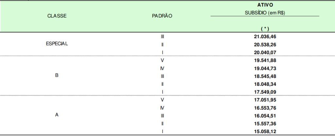Screen dimensions: 335x136
Task: Click the value 18.545,48
Action: [265, 76]
